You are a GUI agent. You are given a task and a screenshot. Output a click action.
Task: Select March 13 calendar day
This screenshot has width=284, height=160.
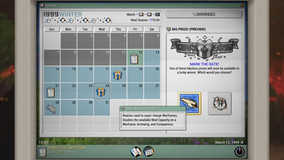click(x=152, y=57)
